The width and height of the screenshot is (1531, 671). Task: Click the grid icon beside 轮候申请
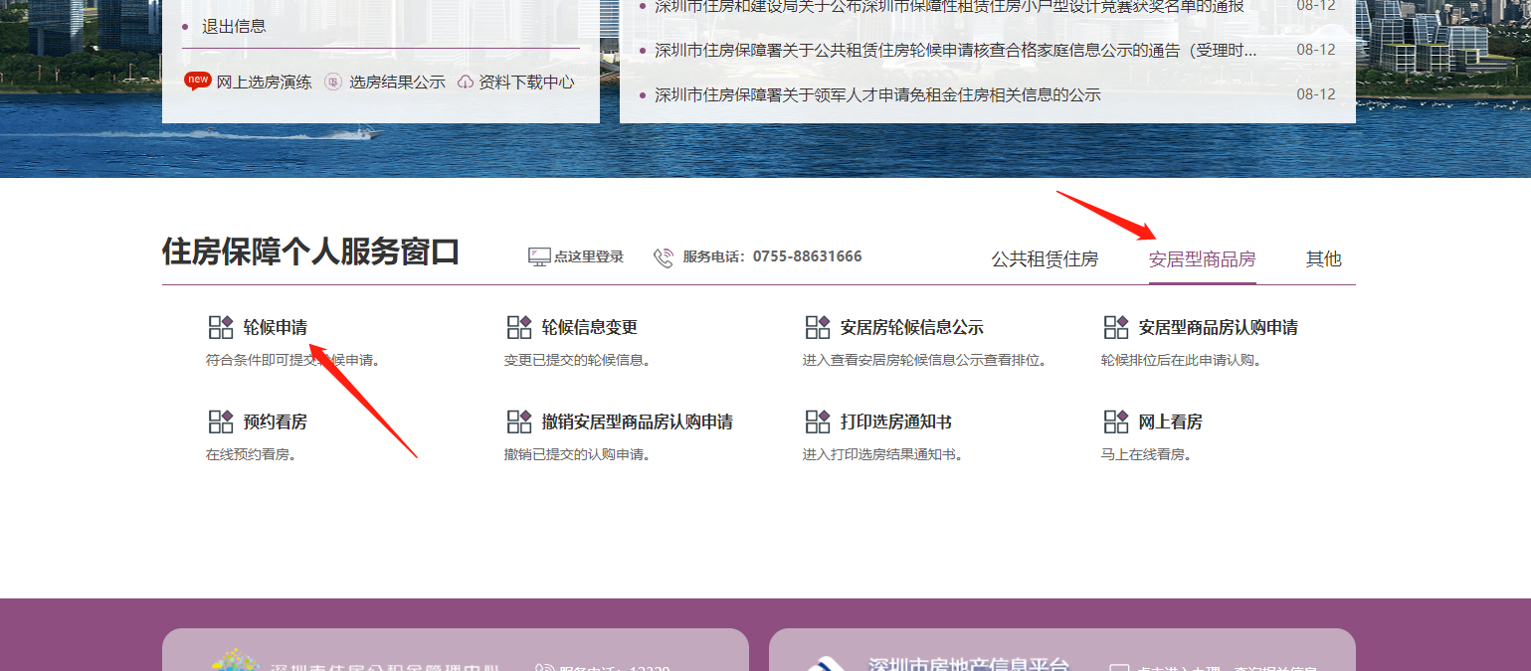click(221, 327)
